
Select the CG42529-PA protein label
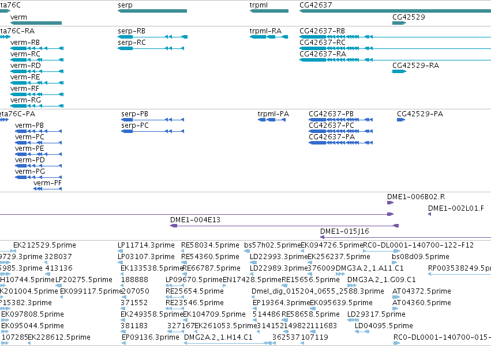[420, 114]
